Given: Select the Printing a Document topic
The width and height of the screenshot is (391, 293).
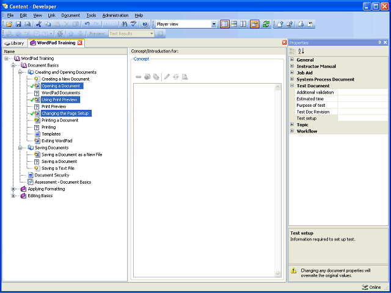Looking at the screenshot, I should 60,120.
